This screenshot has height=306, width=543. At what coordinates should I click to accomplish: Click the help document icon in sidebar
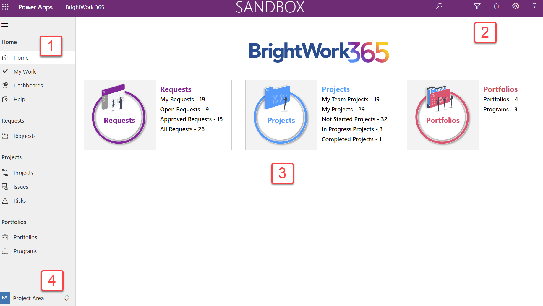point(5,99)
